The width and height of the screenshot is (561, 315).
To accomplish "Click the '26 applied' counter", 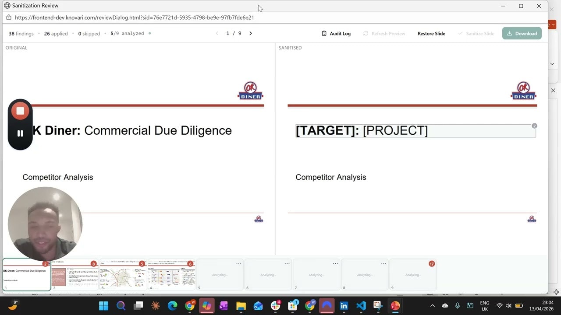I will (x=56, y=34).
